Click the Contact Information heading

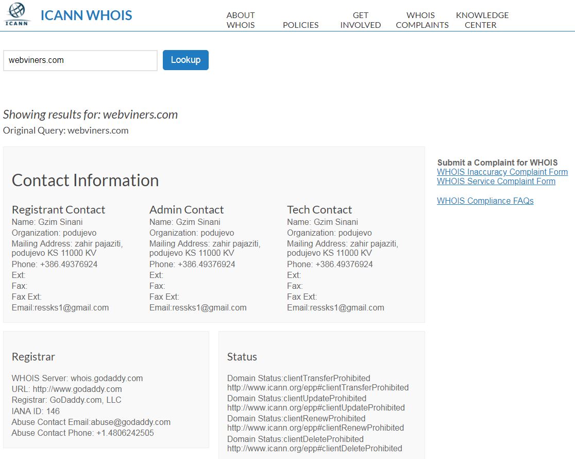85,180
